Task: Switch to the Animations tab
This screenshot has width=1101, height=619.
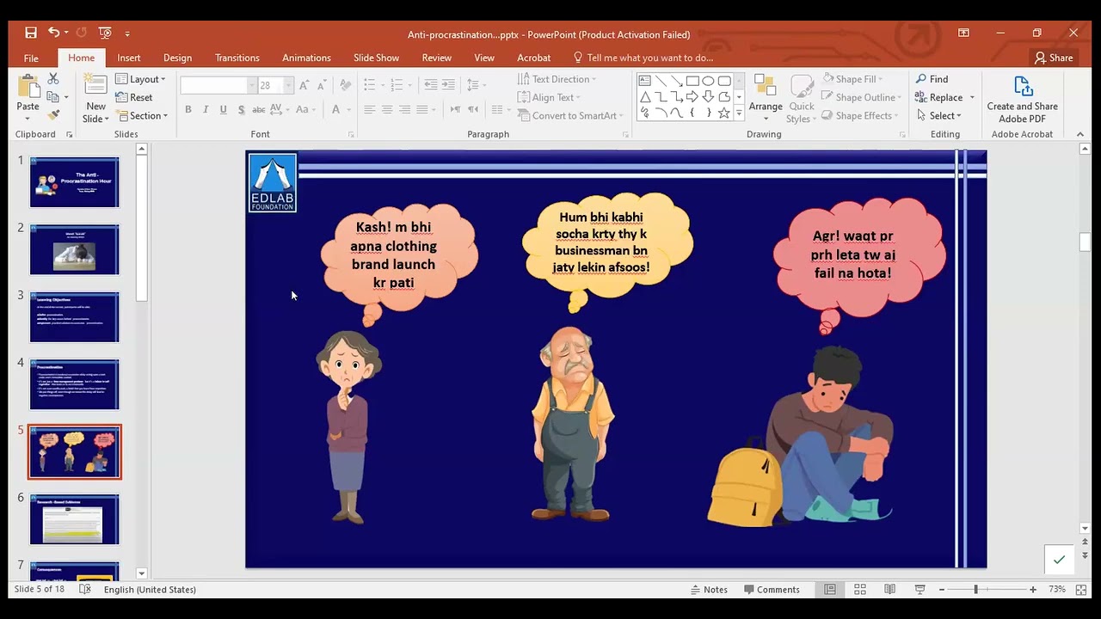Action: click(x=306, y=58)
